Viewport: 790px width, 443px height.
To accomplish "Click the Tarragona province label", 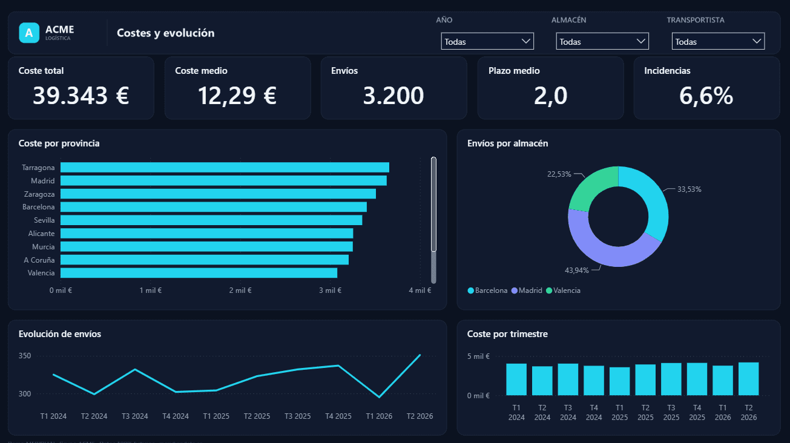I will [x=38, y=168].
